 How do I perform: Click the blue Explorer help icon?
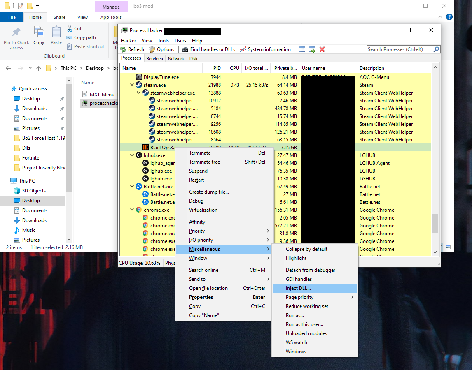point(449,17)
